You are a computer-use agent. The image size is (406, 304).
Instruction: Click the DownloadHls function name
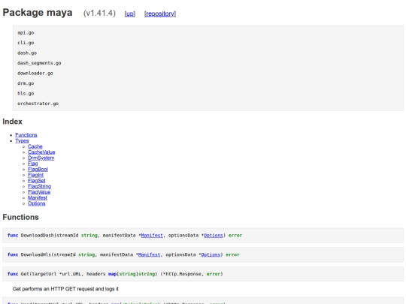tap(36, 254)
